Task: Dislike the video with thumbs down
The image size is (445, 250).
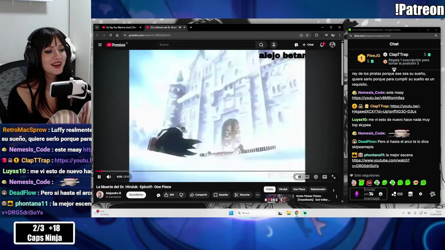Action: coord(181,195)
